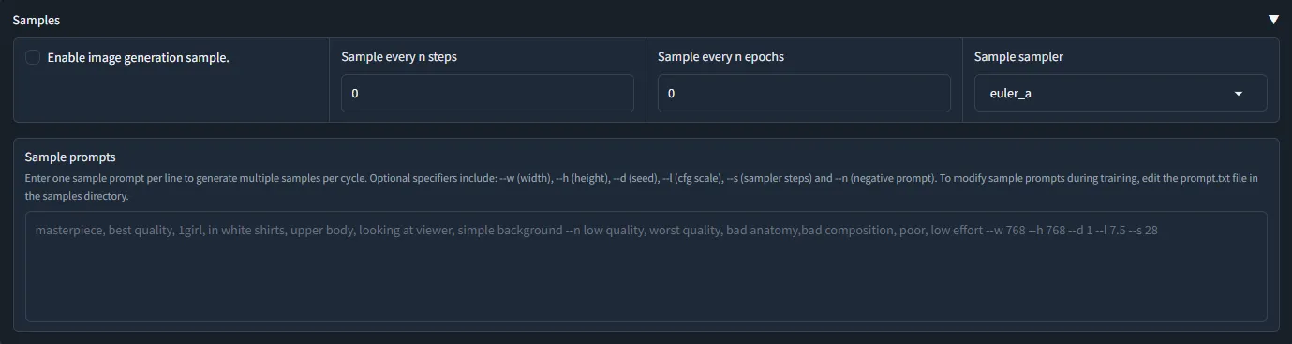The image size is (1292, 344).
Task: Enable the image generation sample checkbox
Action: [33, 57]
